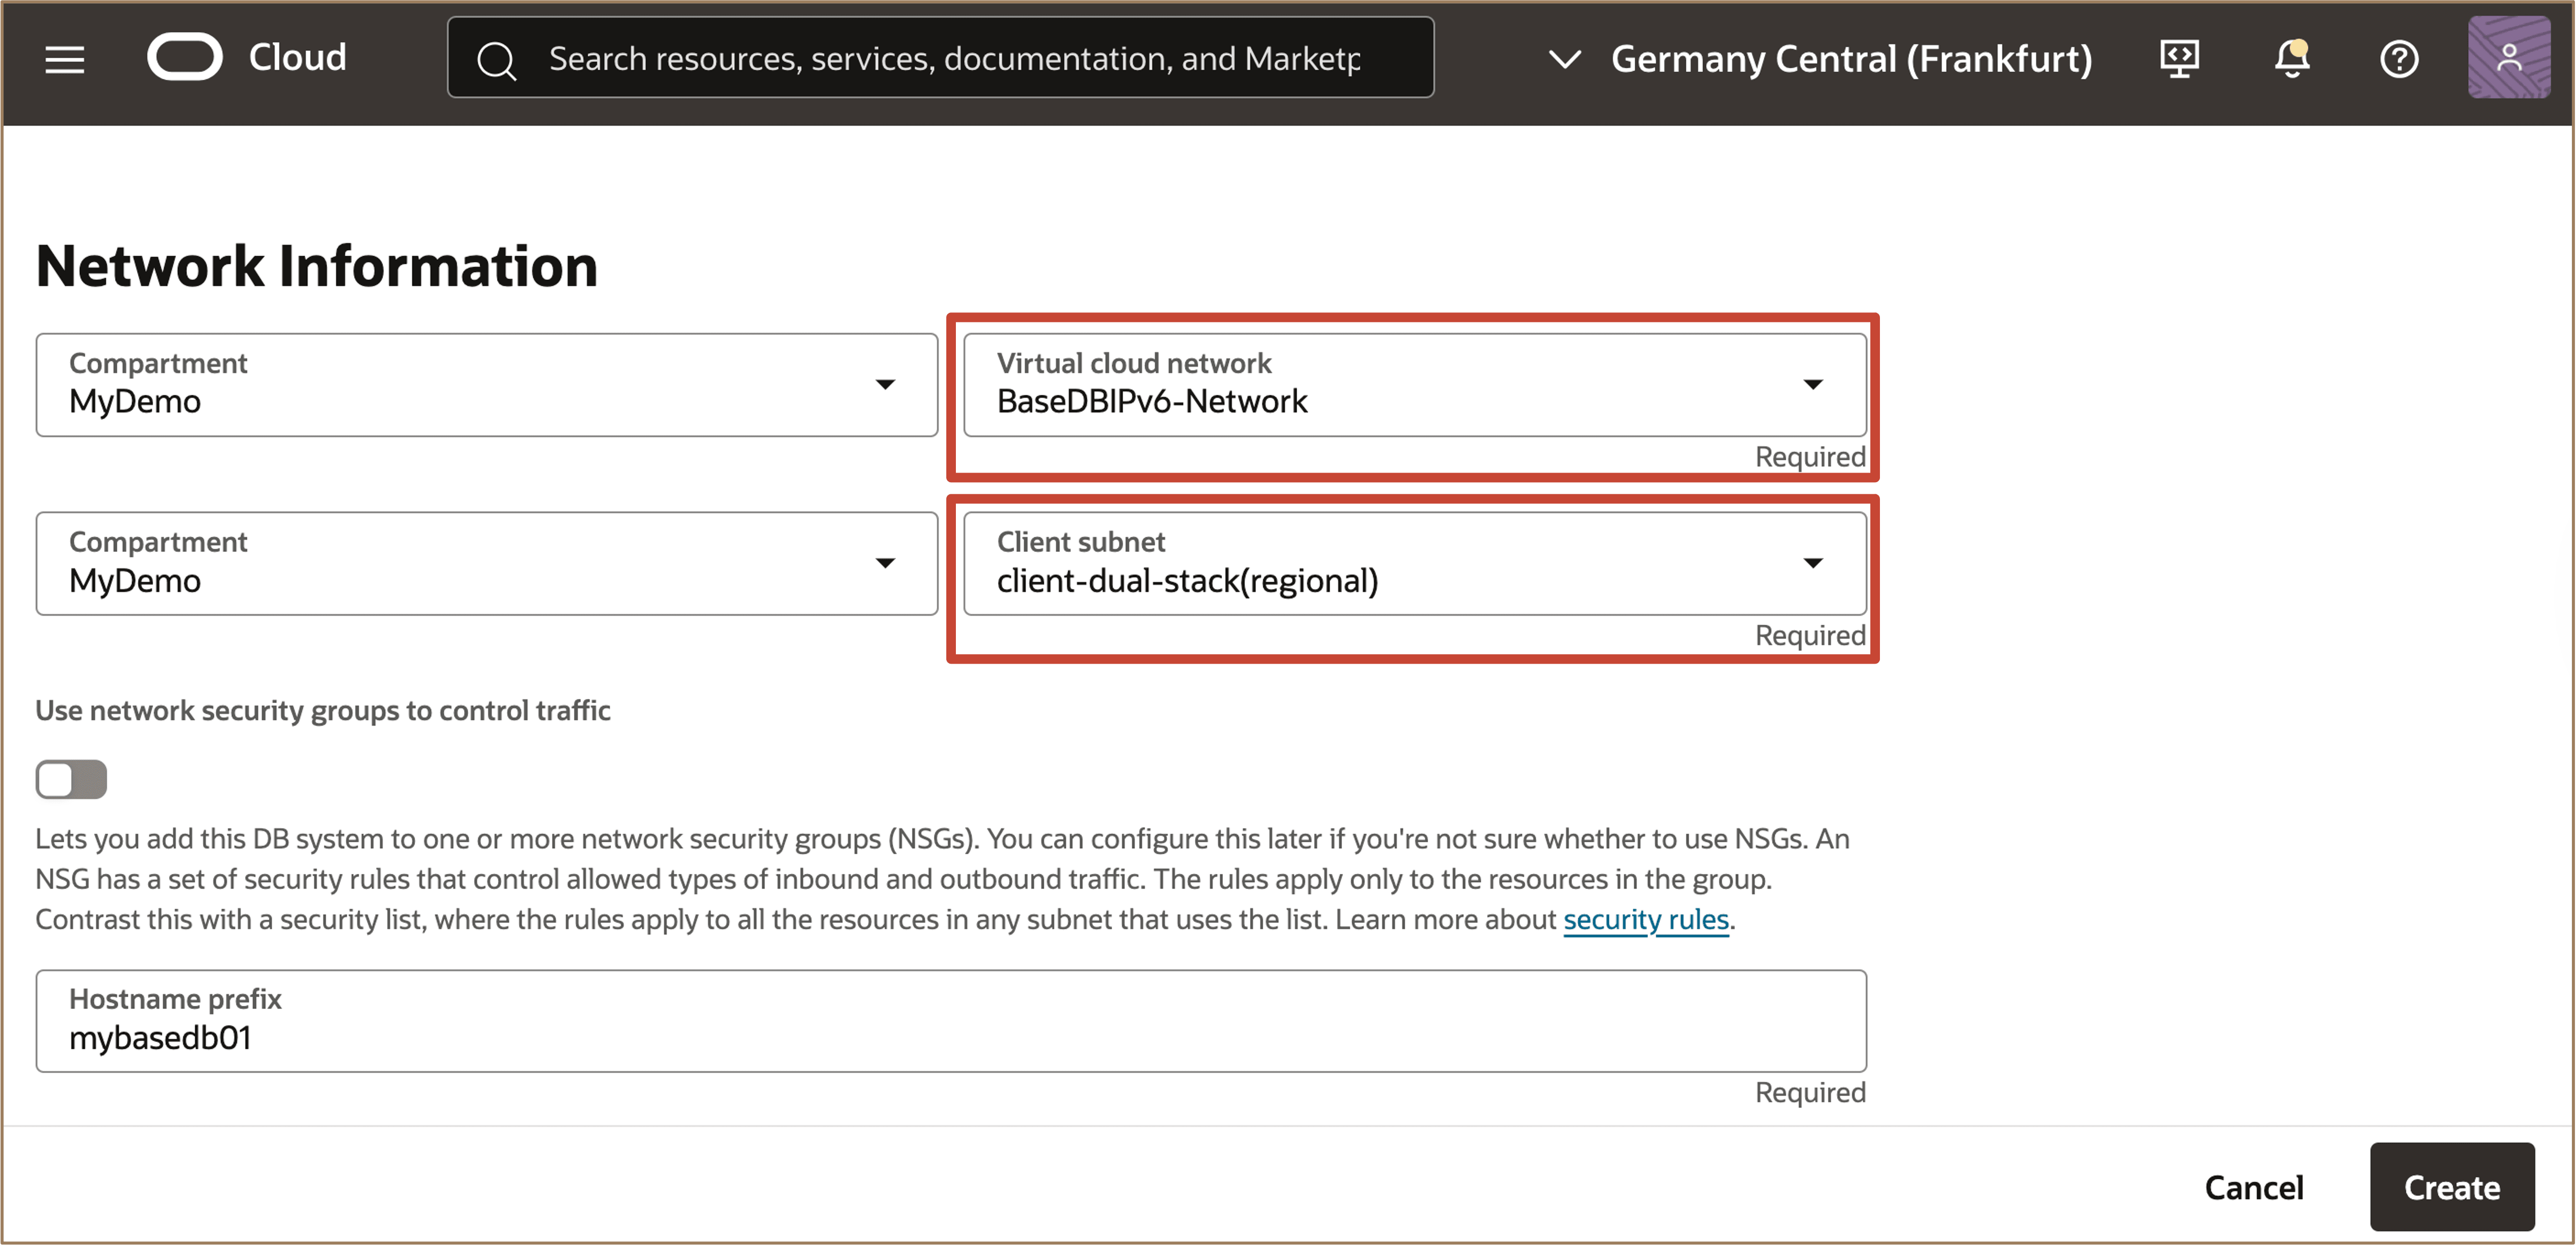Open the help question mark menu

2398,58
